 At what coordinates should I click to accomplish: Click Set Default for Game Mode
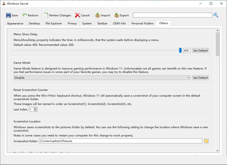[200, 78]
